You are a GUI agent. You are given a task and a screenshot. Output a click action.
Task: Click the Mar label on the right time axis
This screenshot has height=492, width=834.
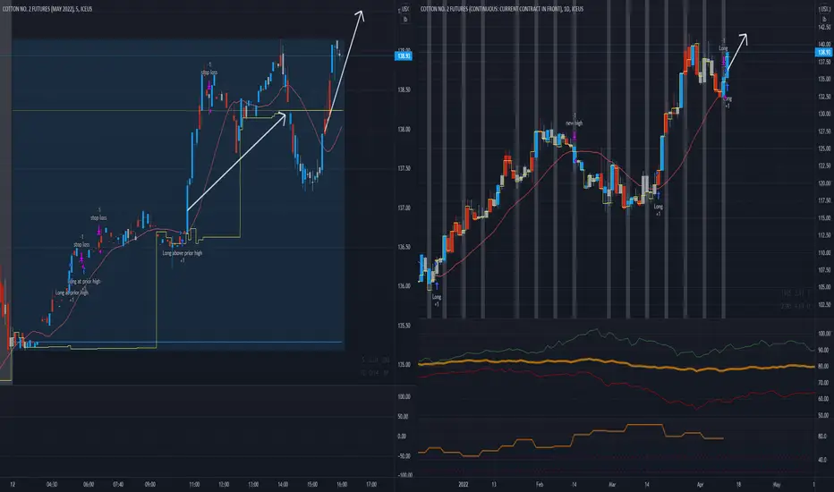pyautogui.click(x=612, y=485)
